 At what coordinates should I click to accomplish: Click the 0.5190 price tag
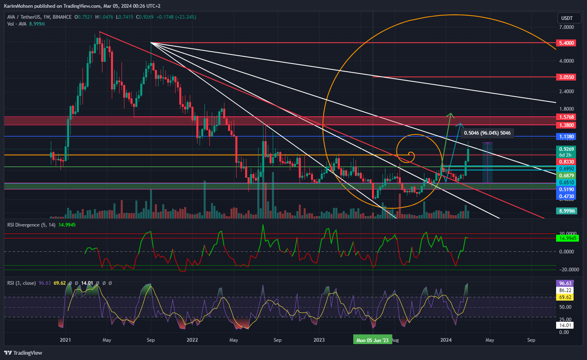[566, 190]
